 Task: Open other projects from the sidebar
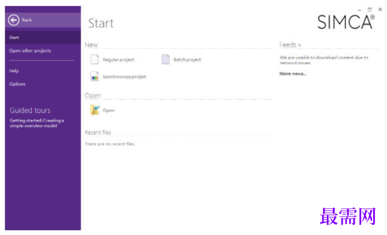(x=30, y=50)
